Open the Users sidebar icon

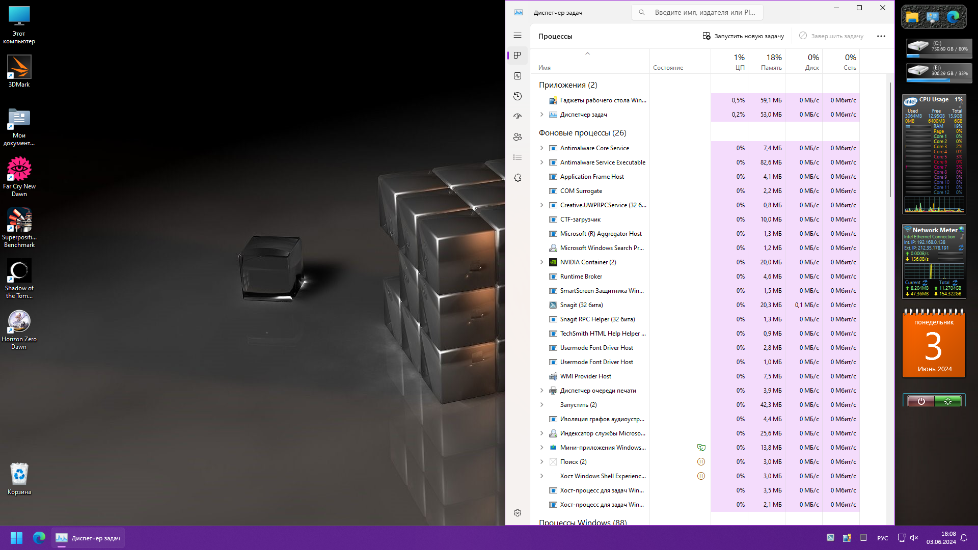coord(518,137)
